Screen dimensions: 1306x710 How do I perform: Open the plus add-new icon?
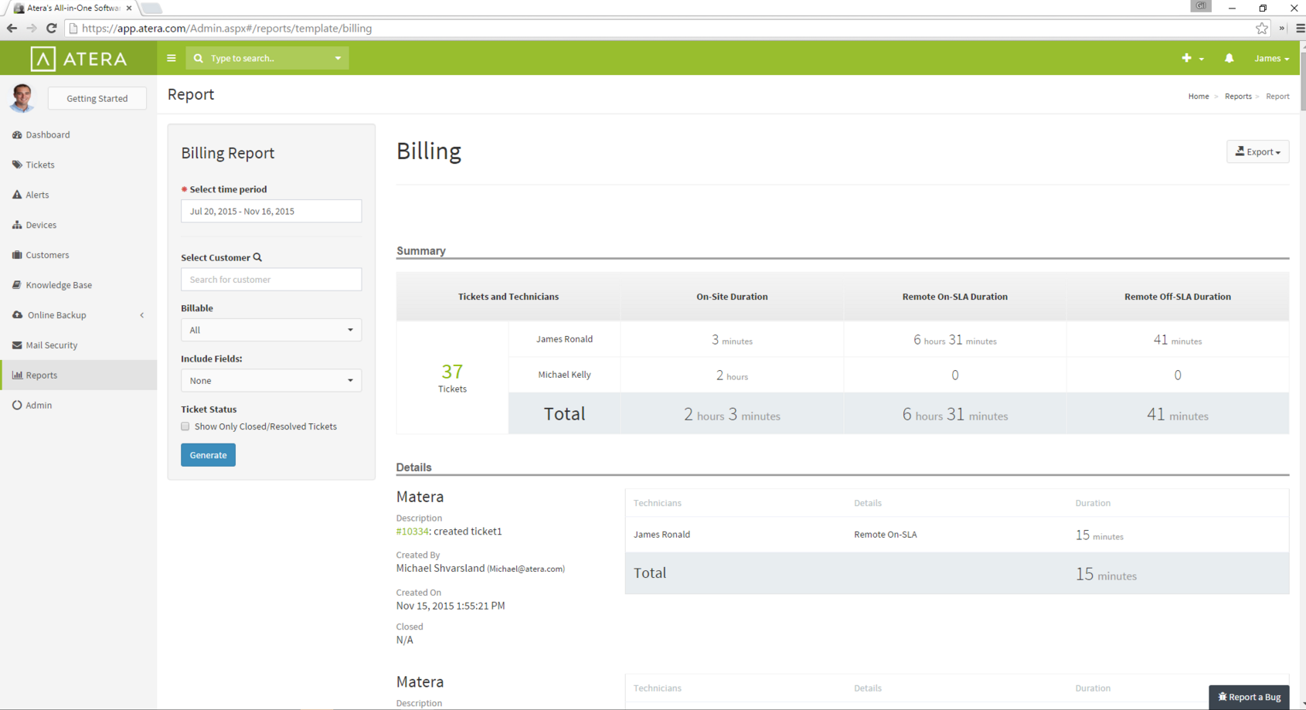click(1186, 58)
